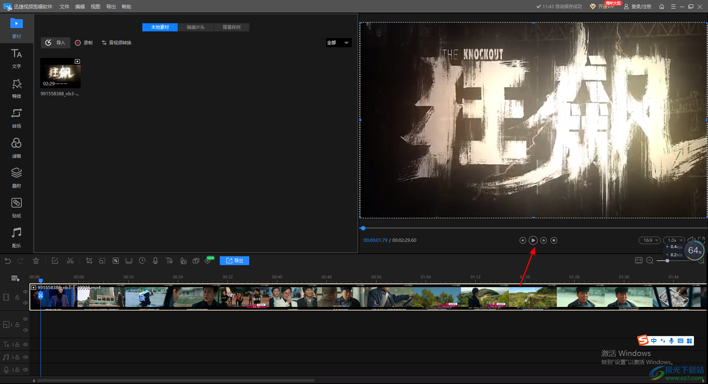
Task: Open the duration clock tool
Action: click(x=142, y=261)
